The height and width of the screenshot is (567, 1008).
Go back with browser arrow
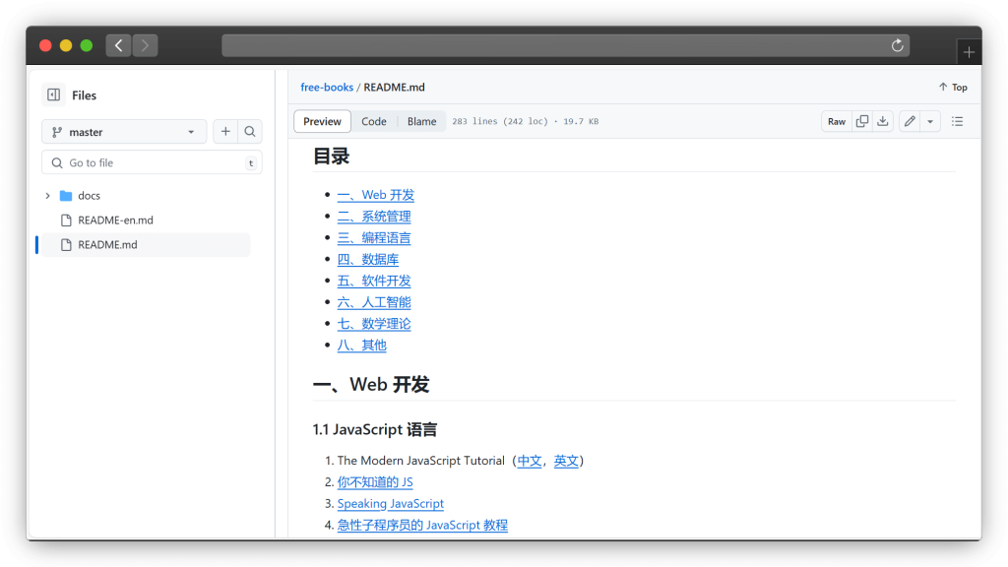tap(118, 45)
